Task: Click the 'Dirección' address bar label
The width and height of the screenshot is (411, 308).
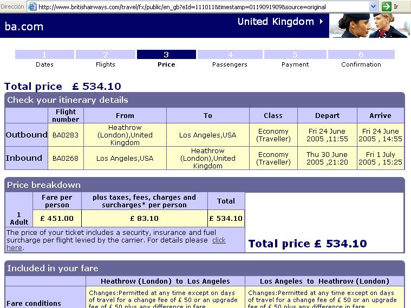Action: pos(12,6)
